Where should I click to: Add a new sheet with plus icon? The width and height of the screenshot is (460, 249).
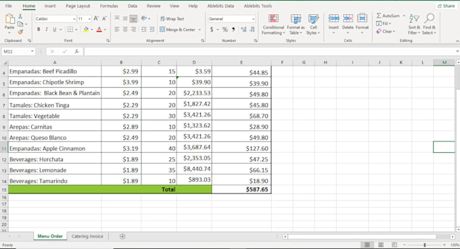tap(122, 236)
